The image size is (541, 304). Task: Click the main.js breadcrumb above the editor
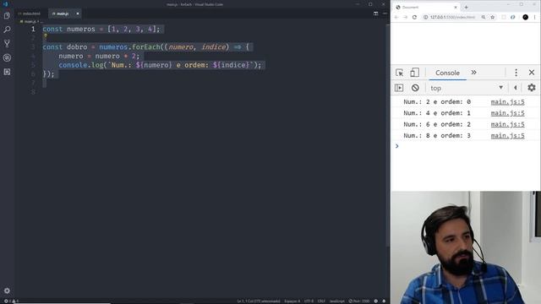pos(30,21)
